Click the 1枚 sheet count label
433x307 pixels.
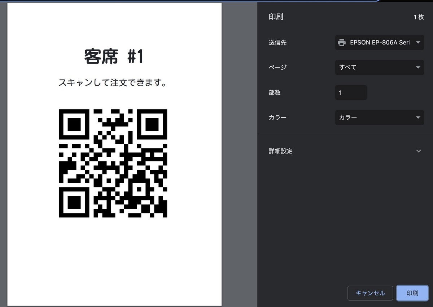pyautogui.click(x=420, y=17)
